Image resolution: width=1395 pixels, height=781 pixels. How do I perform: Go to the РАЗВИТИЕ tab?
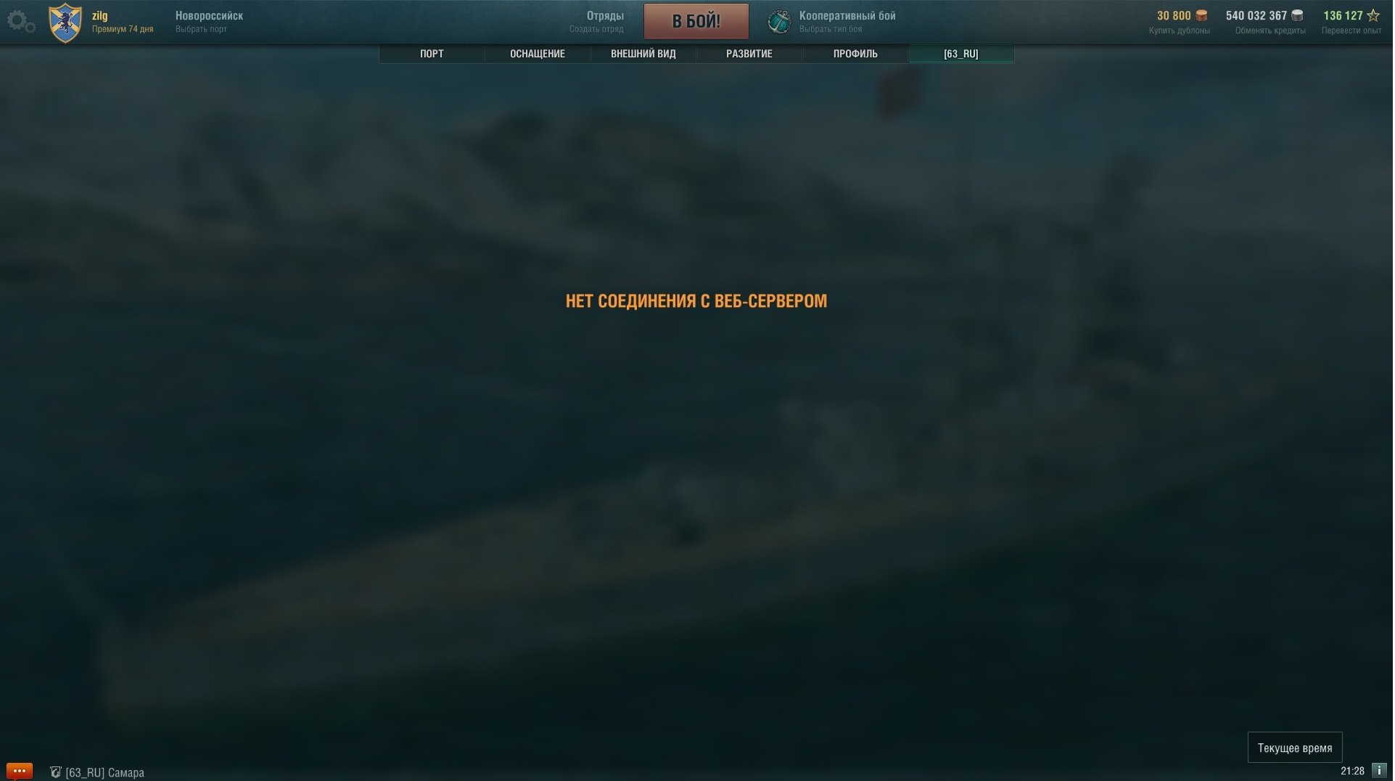click(749, 54)
